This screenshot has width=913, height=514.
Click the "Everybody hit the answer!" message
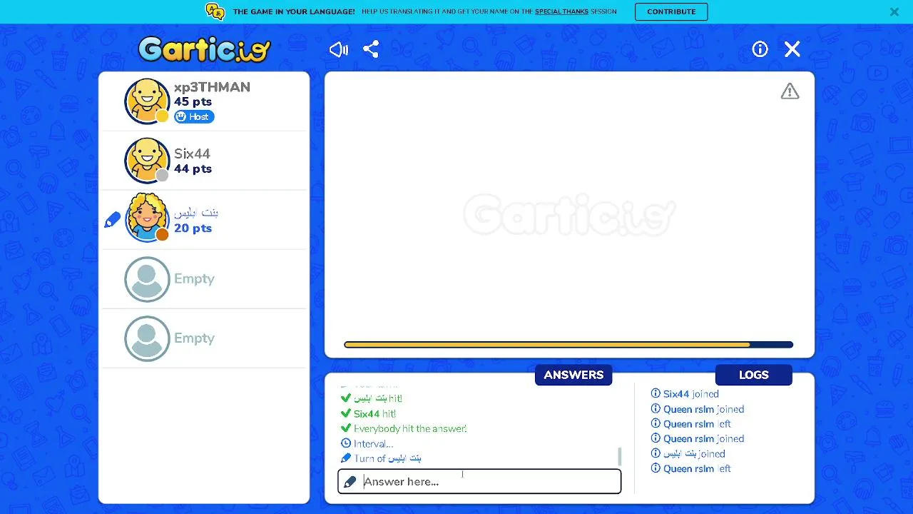tap(410, 428)
